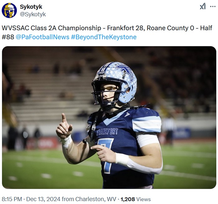Image resolution: width=218 pixels, height=204 pixels.
Task: Open the Grok explain-post icon
Action: click(x=203, y=7)
